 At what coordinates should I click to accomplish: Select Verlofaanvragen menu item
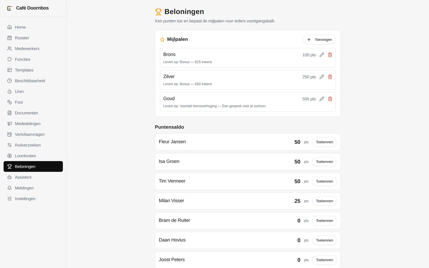(x=33, y=134)
